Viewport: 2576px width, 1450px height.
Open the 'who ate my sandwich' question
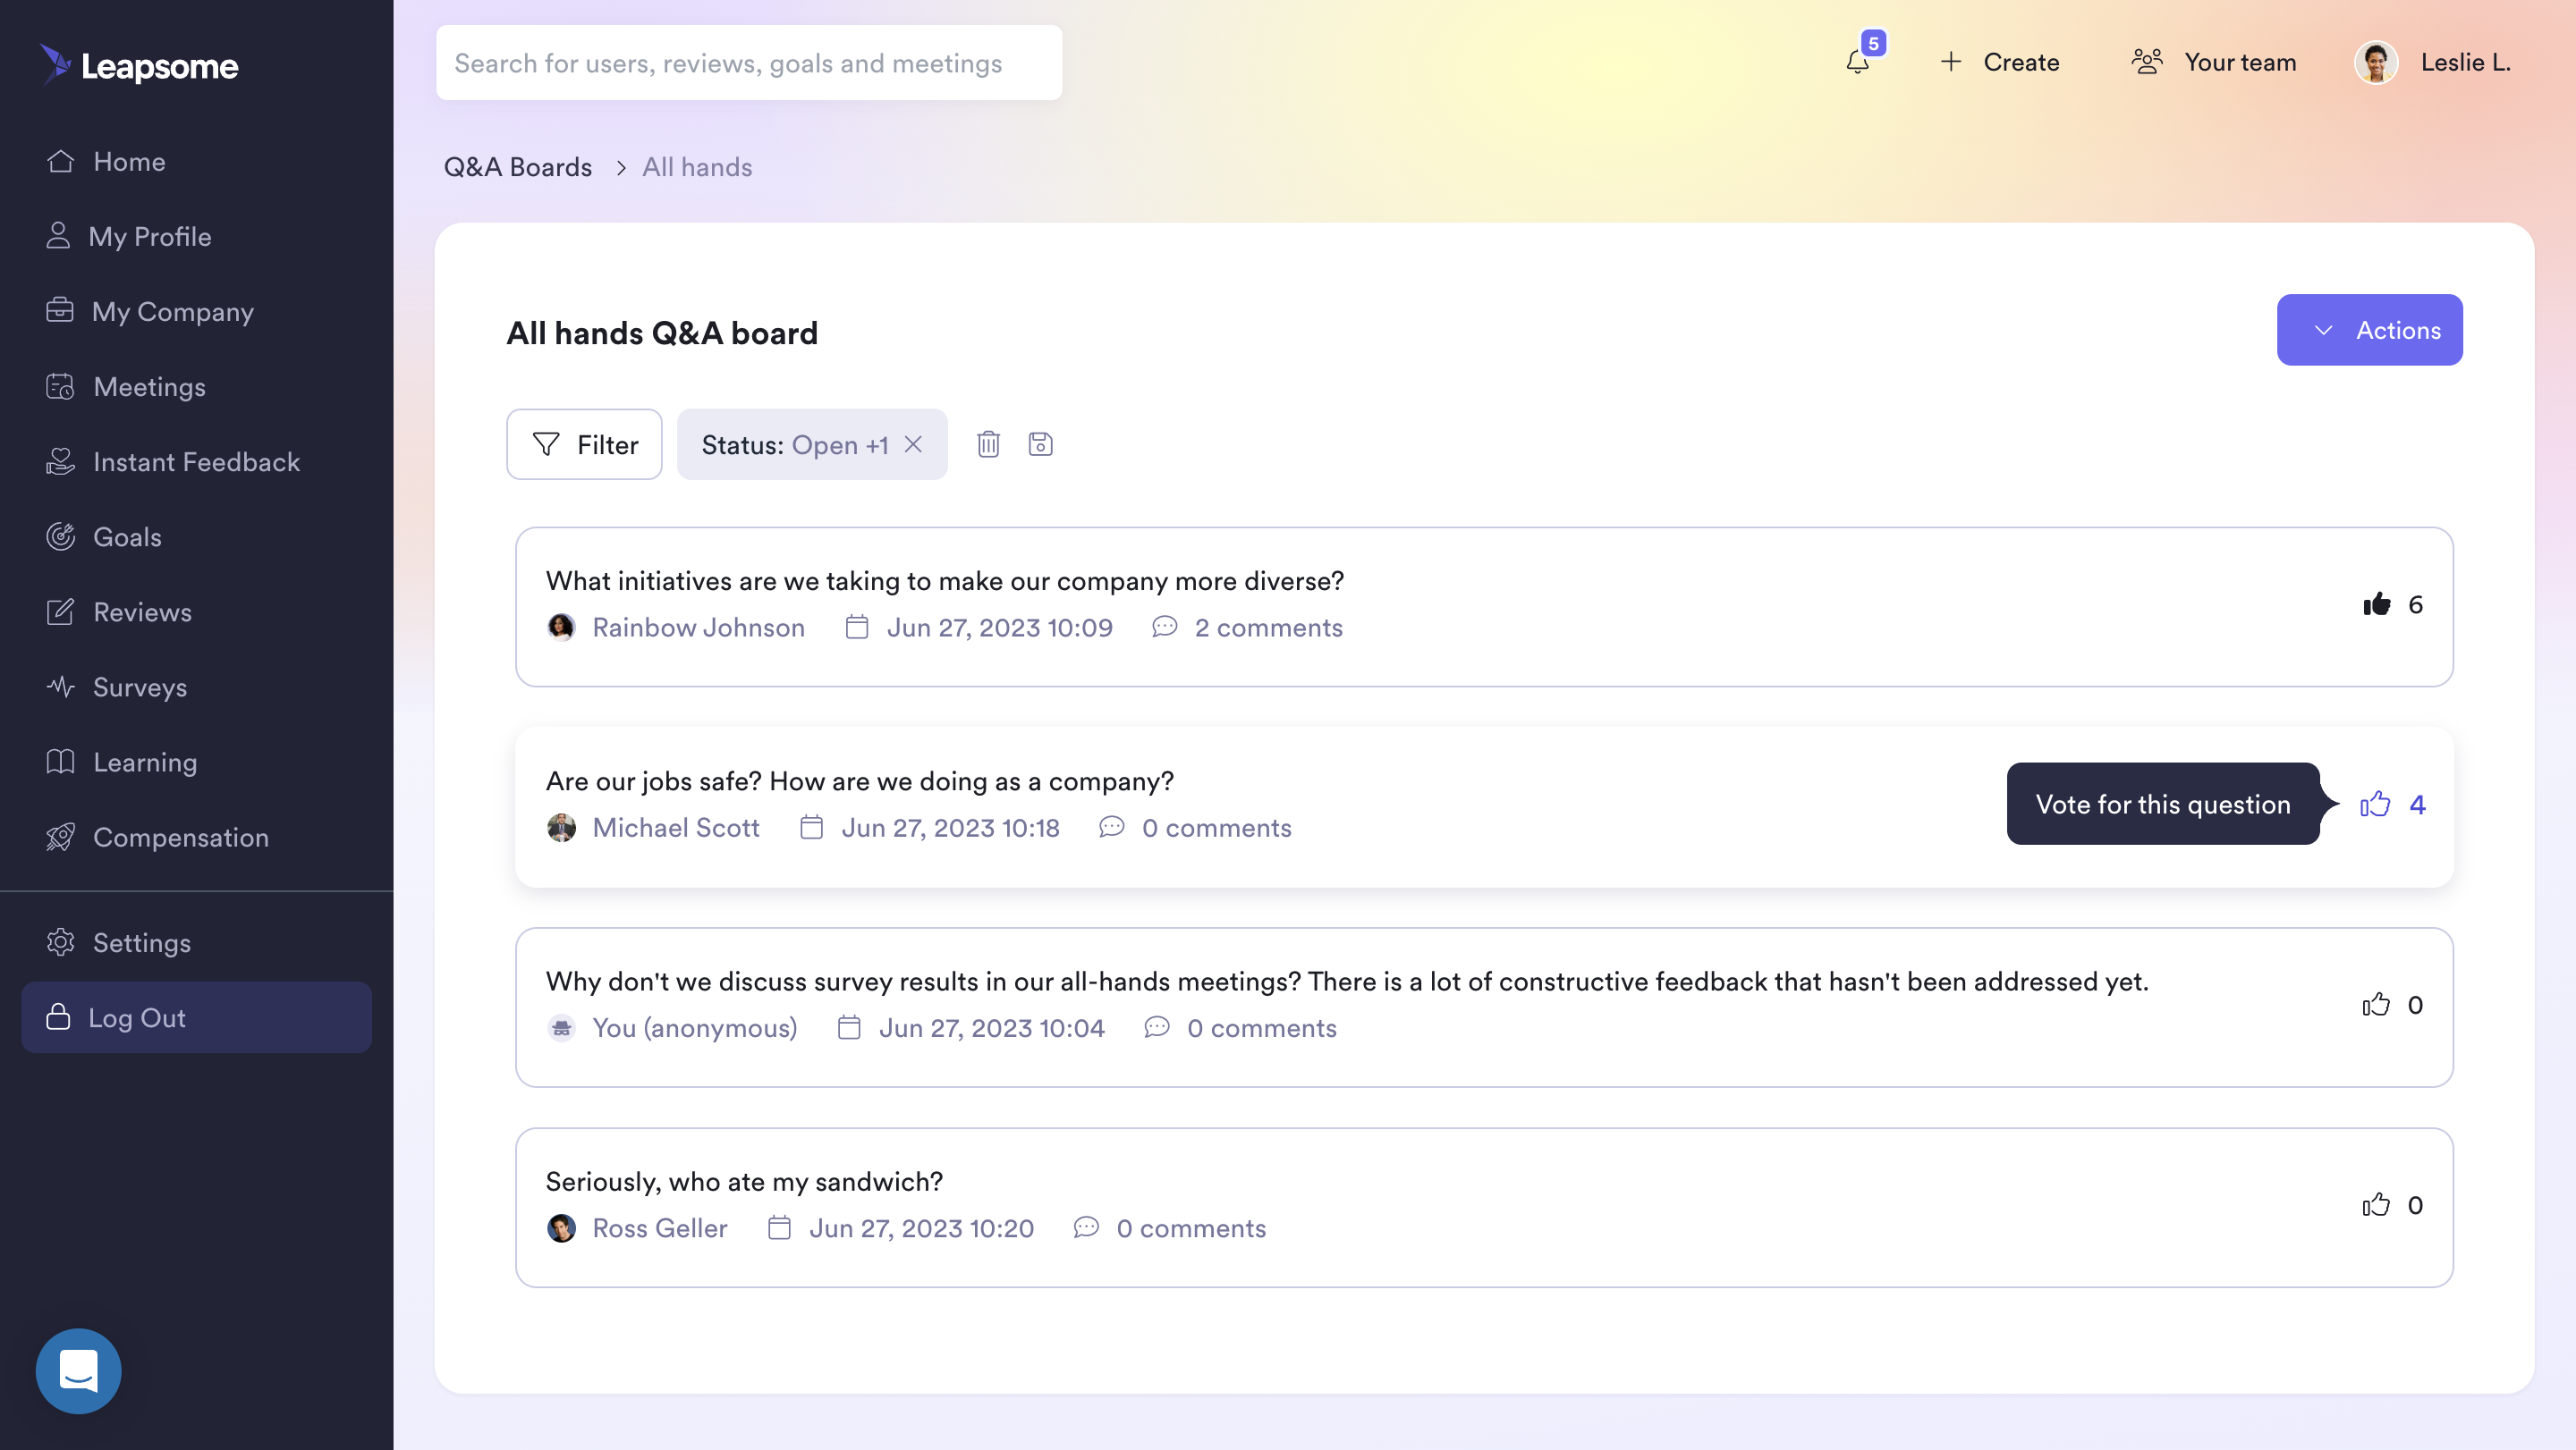pyautogui.click(x=1484, y=1207)
